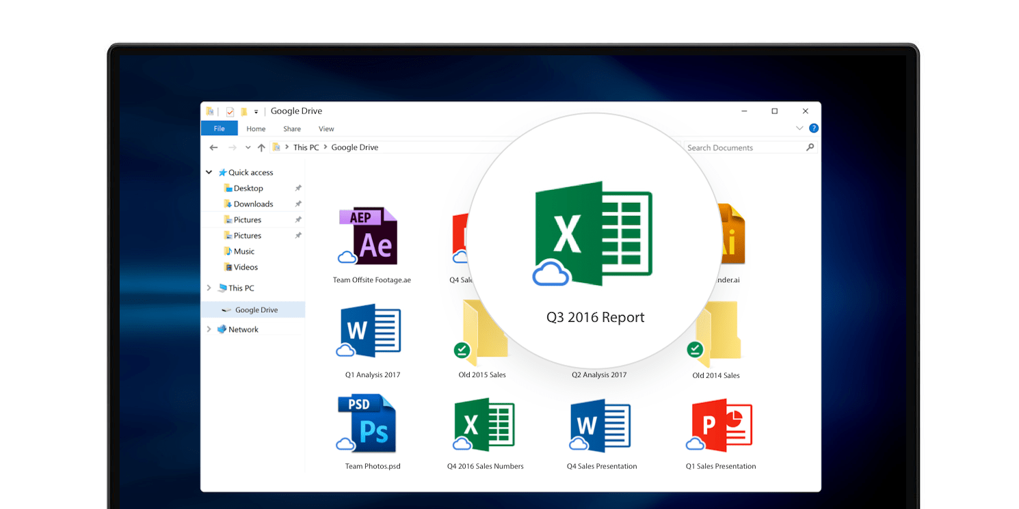Click the Search Documents input field
The width and height of the screenshot is (1019, 509).
(x=742, y=148)
